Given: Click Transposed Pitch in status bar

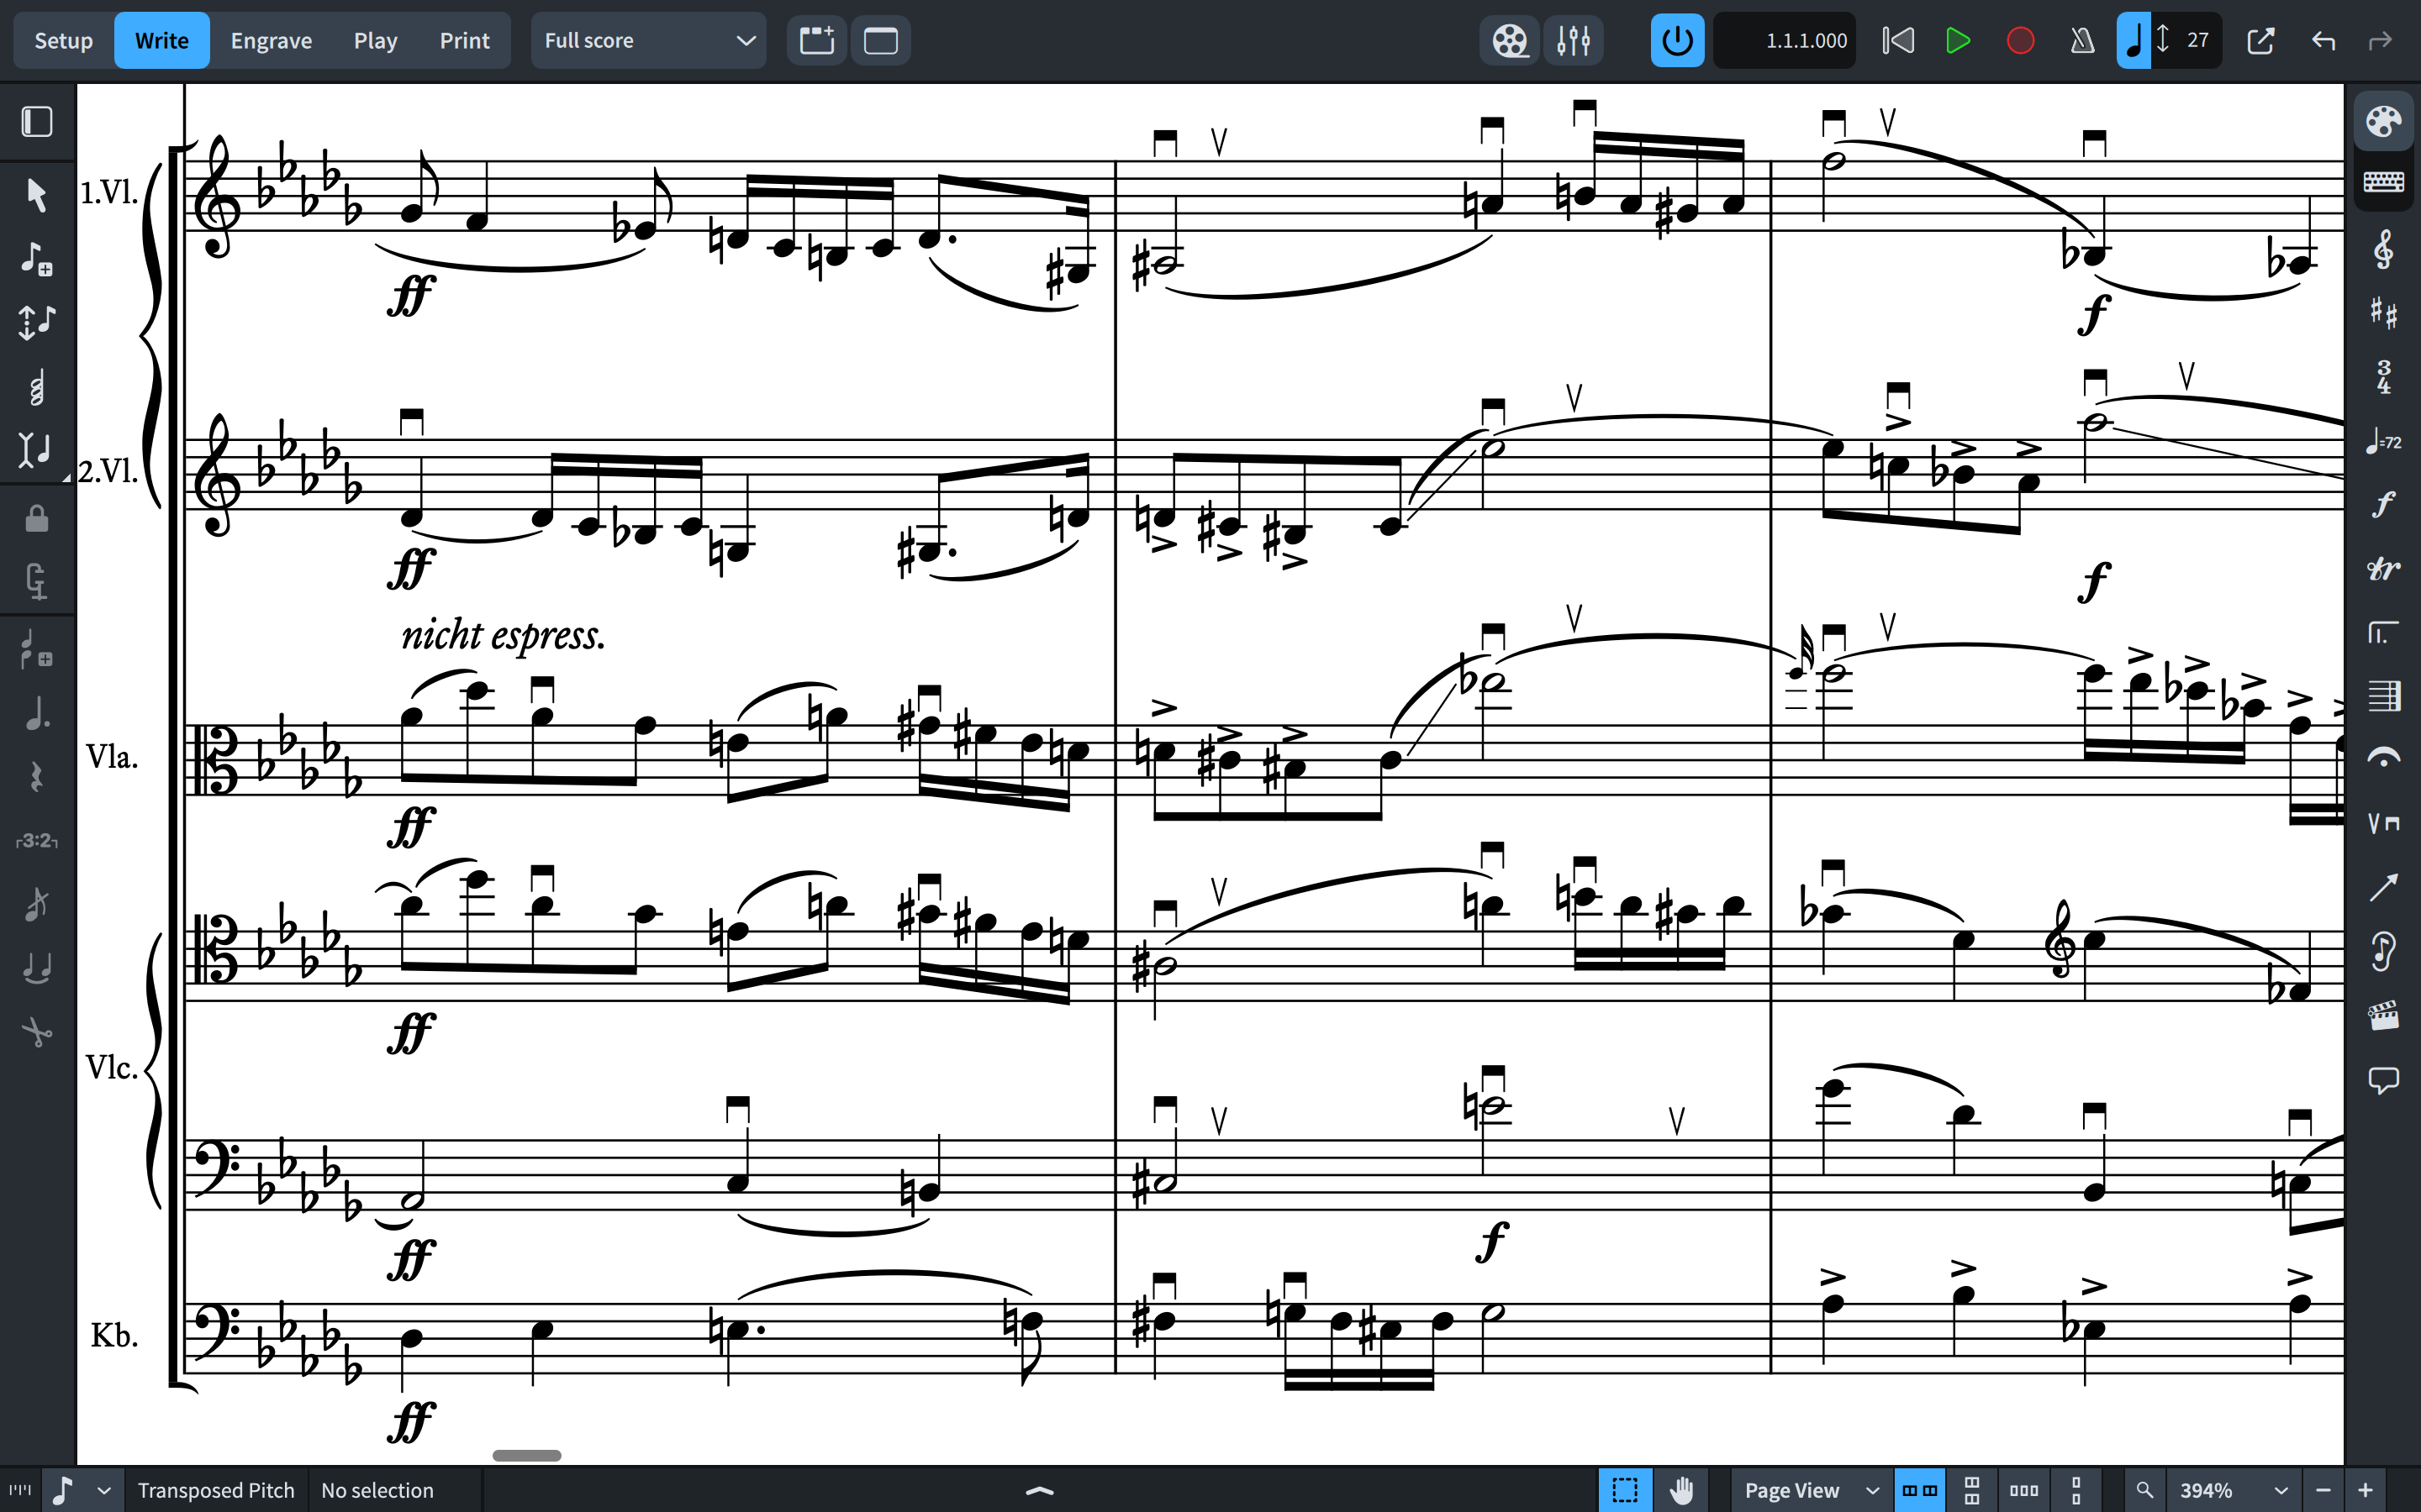Looking at the screenshot, I should 216,1490.
